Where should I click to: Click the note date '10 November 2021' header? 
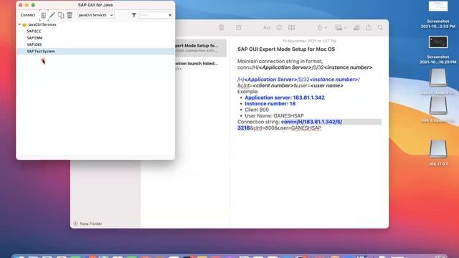pos(309,41)
